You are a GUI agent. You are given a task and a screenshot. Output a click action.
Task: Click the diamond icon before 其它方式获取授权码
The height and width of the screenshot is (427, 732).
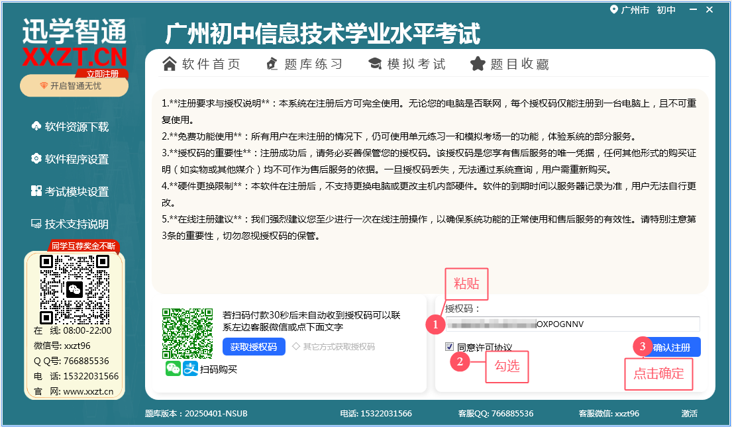296,346
